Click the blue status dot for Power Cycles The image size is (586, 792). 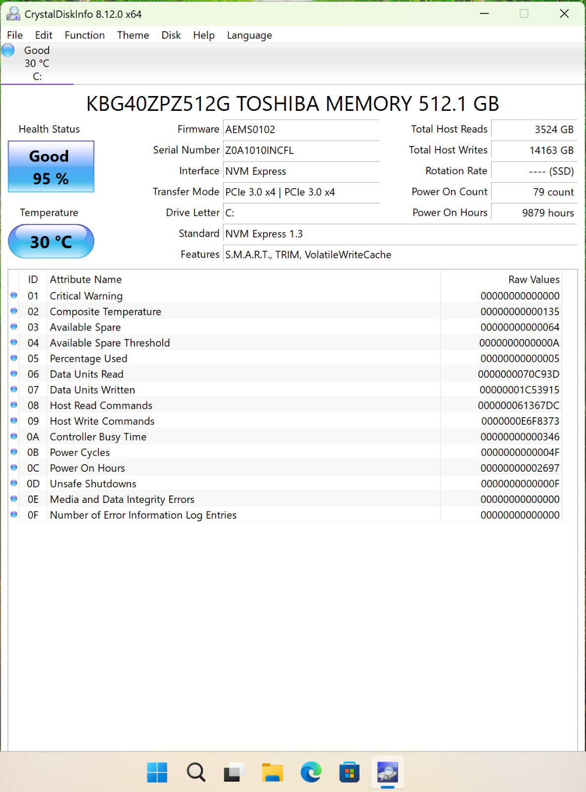(14, 452)
